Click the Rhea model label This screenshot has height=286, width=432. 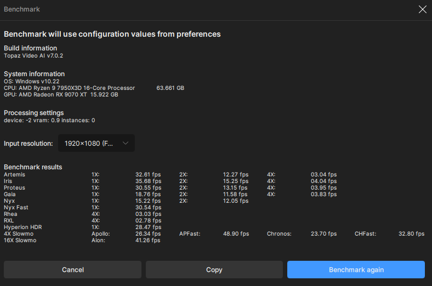10,214
